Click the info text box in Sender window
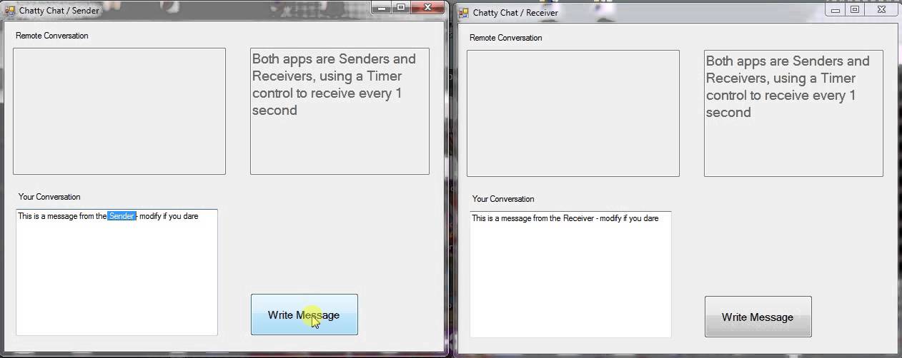This screenshot has width=902, height=358. tap(340, 111)
